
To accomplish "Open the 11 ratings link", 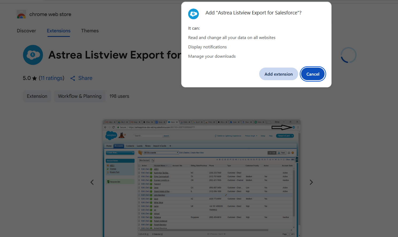I will pos(52,78).
